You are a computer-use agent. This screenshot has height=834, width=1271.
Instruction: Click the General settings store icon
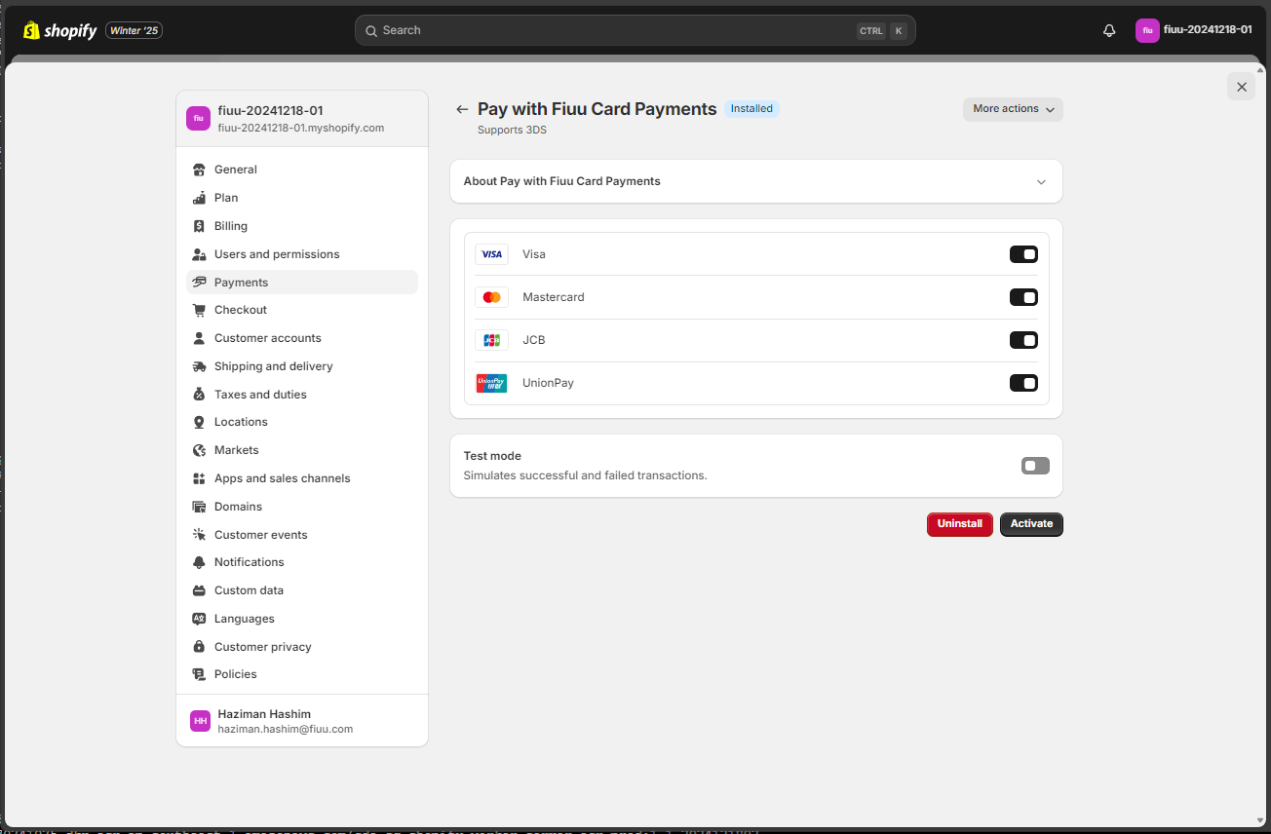pos(200,170)
